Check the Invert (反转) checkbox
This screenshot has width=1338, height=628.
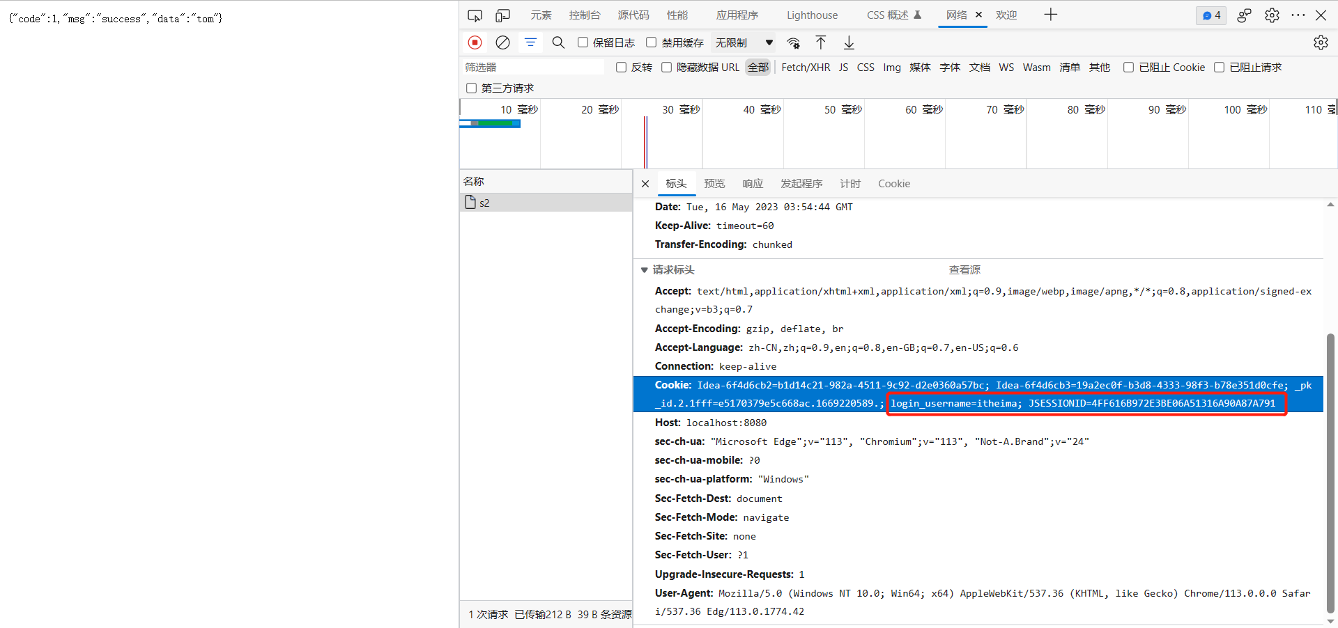621,68
